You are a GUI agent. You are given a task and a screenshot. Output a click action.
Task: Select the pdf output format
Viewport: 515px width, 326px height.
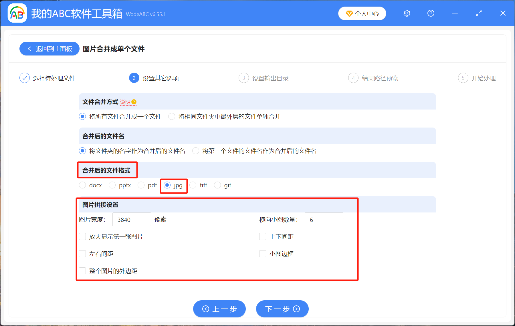coord(141,185)
